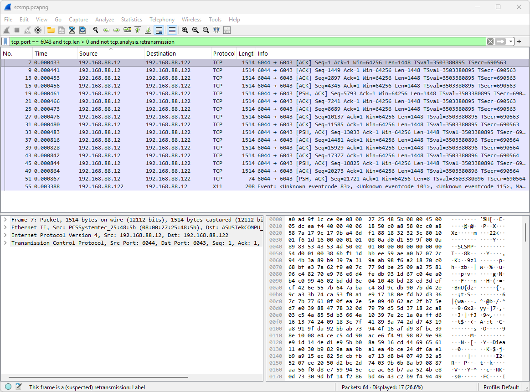Image resolution: width=530 pixels, height=392 pixels.
Task: Click Packets: 64 Displayed status text
Action: pyautogui.click(x=382, y=387)
